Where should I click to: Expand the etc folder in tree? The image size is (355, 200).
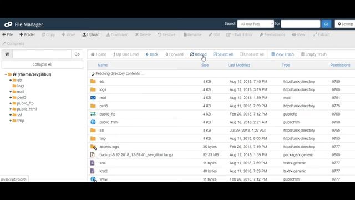tap(11, 80)
